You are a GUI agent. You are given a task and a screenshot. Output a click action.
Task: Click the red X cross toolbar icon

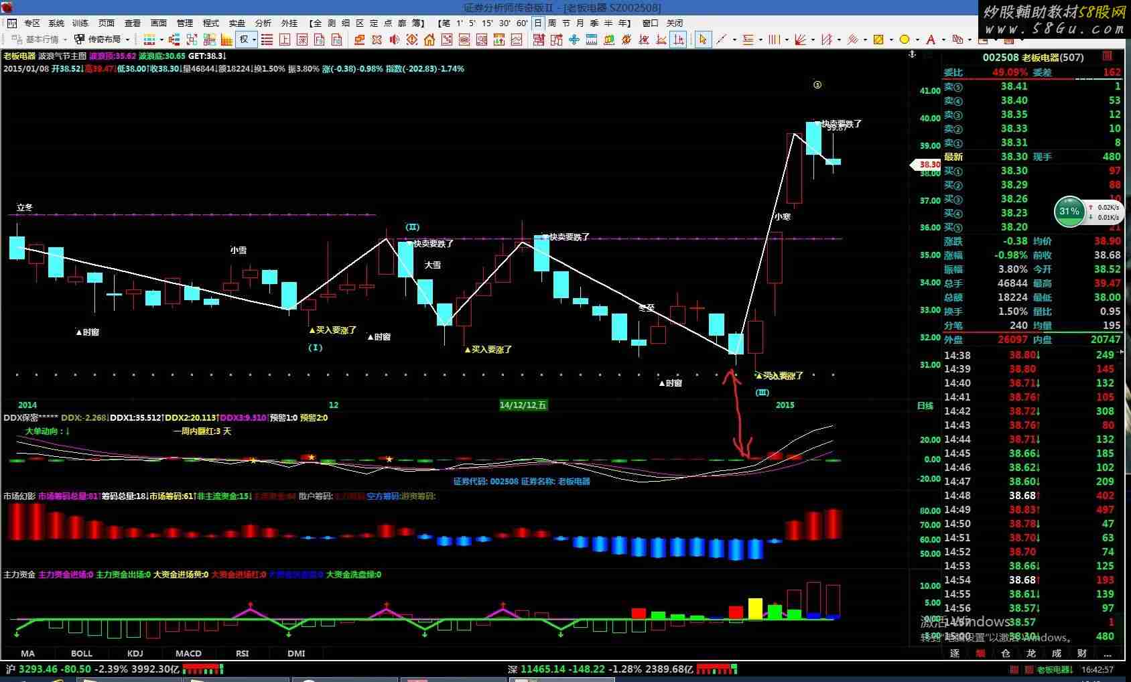377,40
